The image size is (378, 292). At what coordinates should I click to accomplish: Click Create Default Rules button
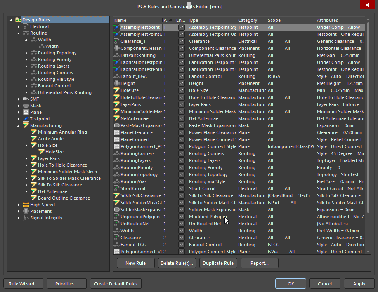click(116, 284)
